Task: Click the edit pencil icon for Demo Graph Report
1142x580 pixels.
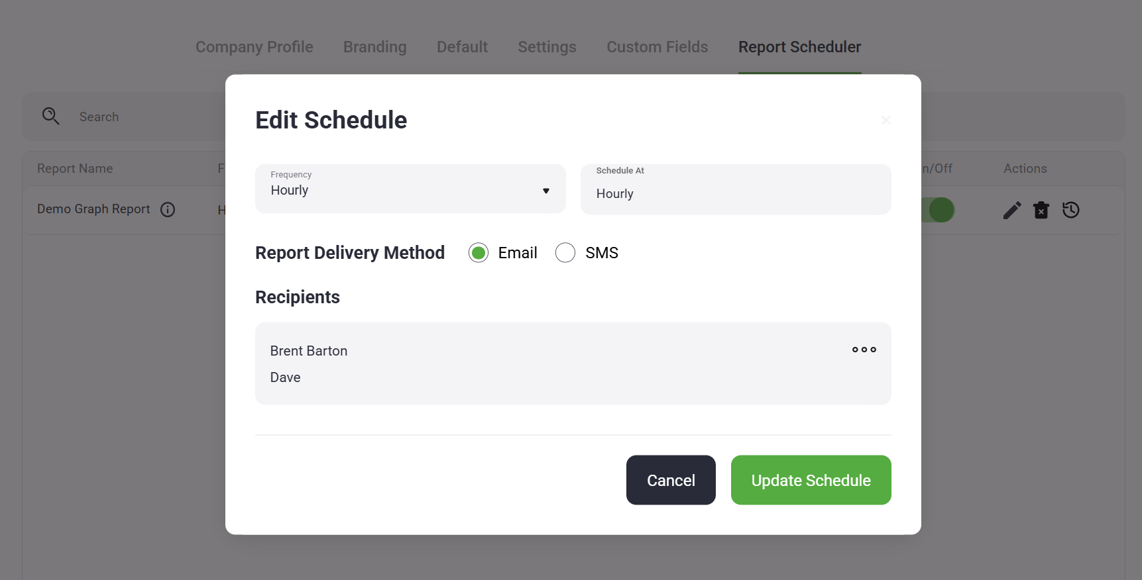Action: (1011, 211)
